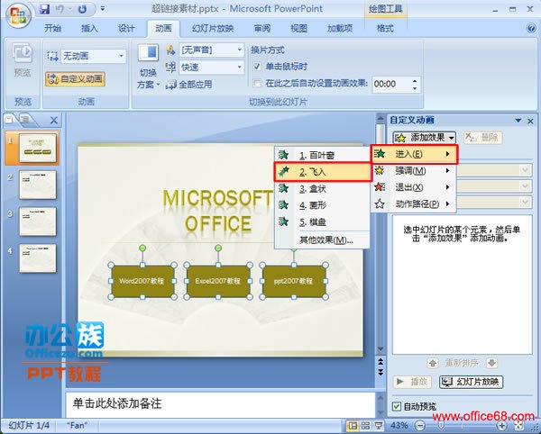This screenshot has height=434, width=541.
Task: Open 其他效果(M)... more effects
Action: pyautogui.click(x=322, y=240)
